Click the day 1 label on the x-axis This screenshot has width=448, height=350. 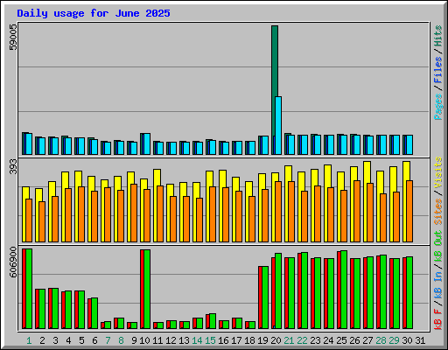coord(29,340)
